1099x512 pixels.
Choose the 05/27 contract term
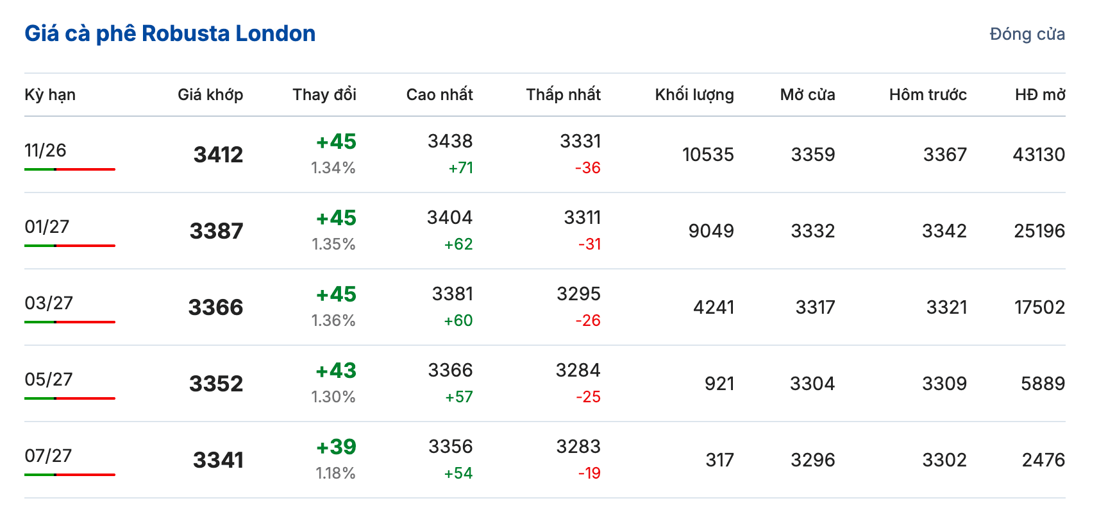point(49,379)
